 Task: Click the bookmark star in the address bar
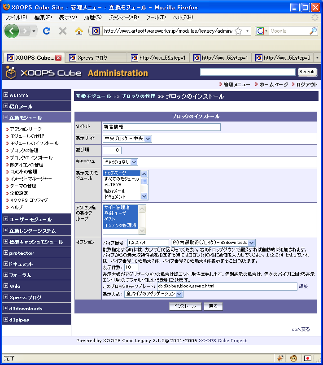(238, 31)
